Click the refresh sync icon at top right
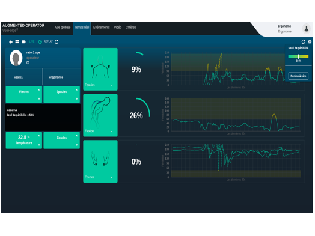Image resolution: width=315 pixels, height=236 pixels. point(303,42)
